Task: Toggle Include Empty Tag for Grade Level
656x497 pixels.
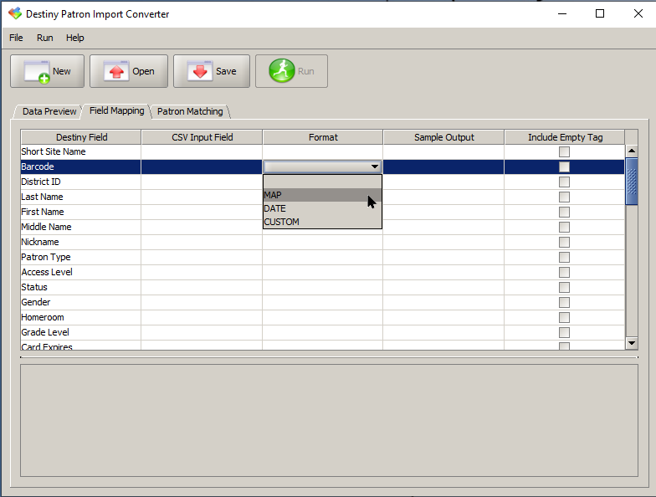Action: pos(564,333)
